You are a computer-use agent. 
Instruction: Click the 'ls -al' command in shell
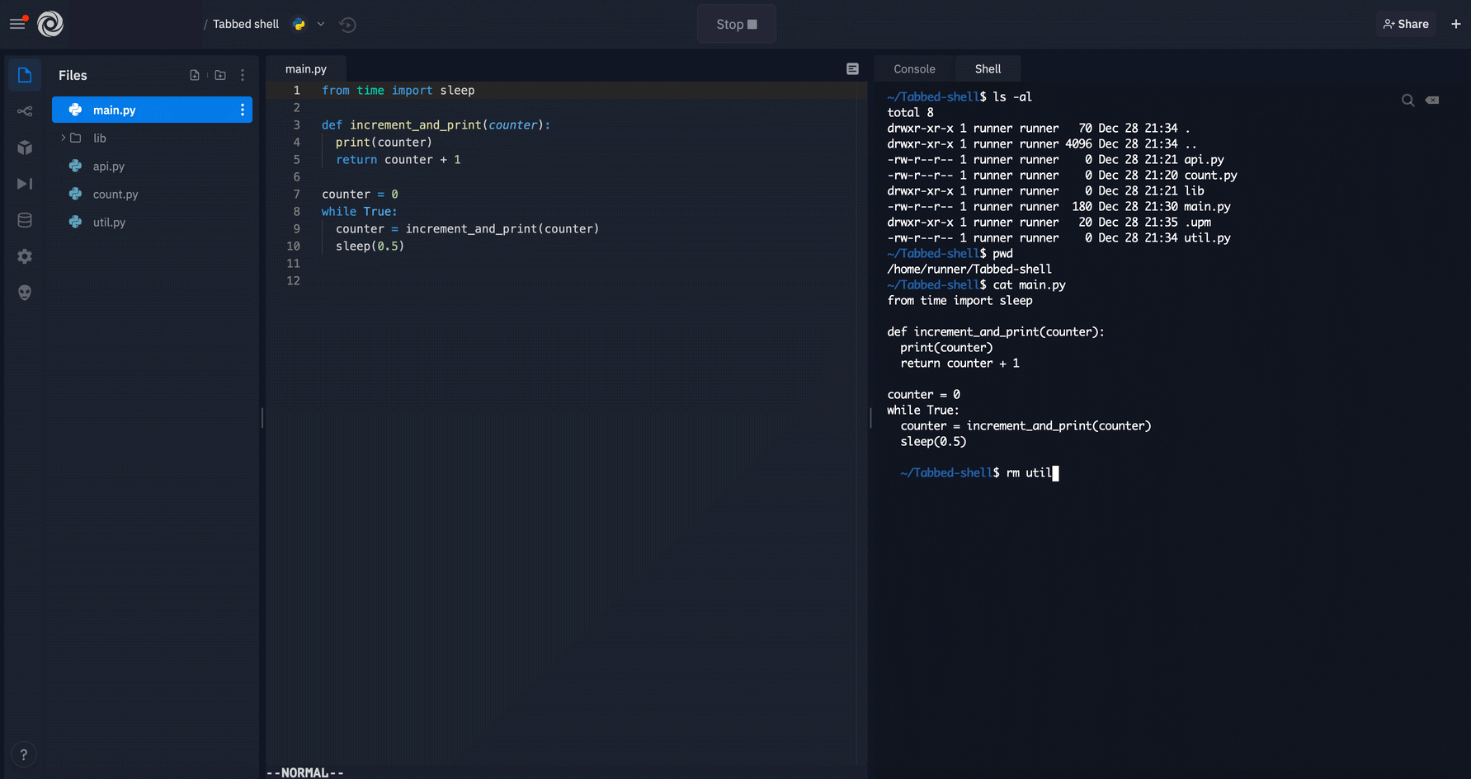click(x=1012, y=97)
